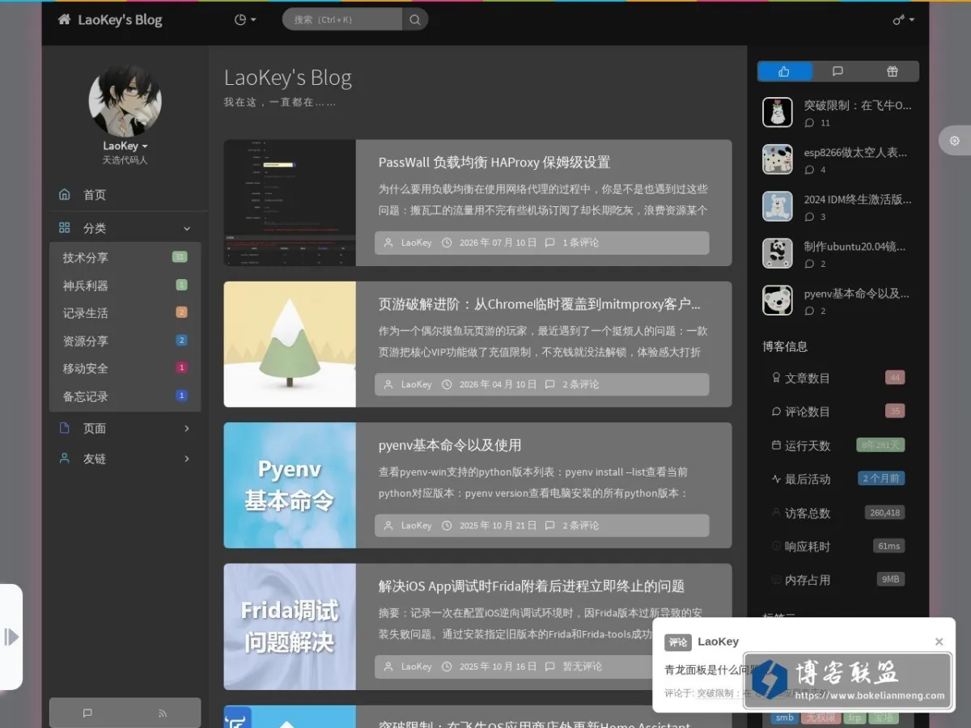Click the 访客总数 260,418 value
Screen dimensions: 971x728
click(884, 513)
